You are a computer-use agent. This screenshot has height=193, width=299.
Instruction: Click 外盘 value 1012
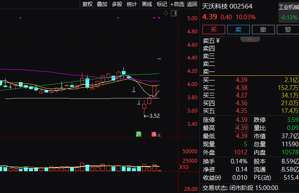coord(240,152)
